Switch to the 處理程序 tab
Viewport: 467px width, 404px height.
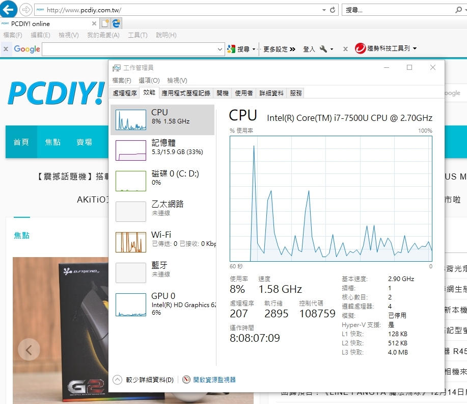[x=124, y=93]
